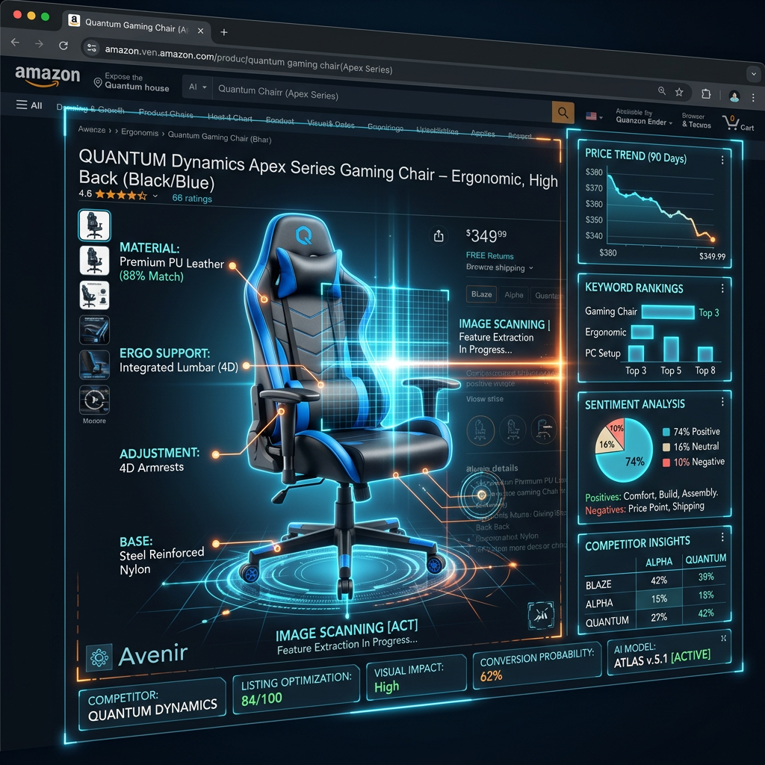765x765 pixels.
Task: Select the second chair thumbnail
Action: [x=94, y=260]
